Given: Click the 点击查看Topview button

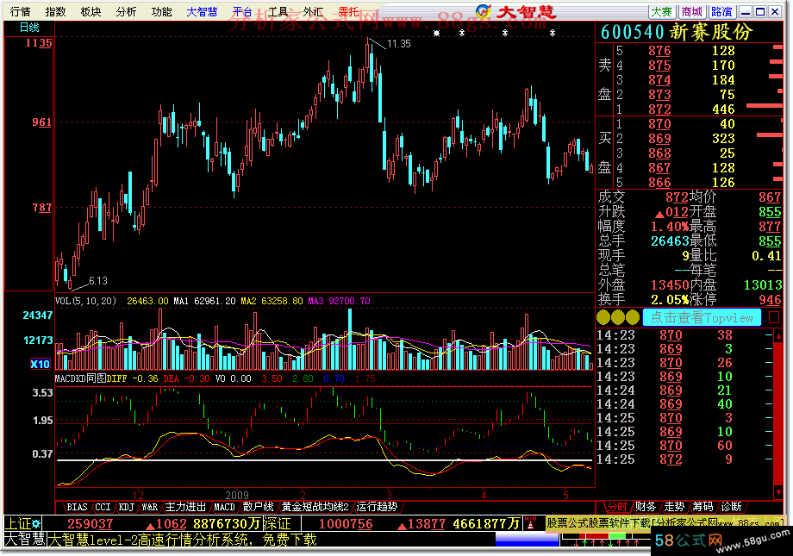Looking at the screenshot, I should click(702, 318).
